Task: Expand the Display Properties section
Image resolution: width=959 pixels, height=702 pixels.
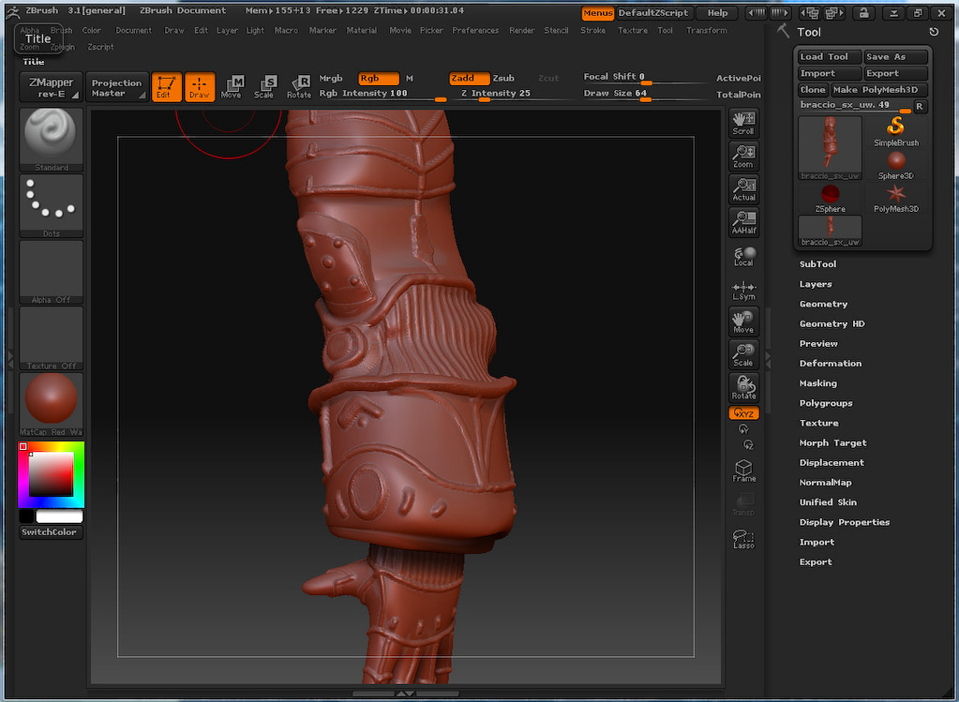Action: click(844, 523)
